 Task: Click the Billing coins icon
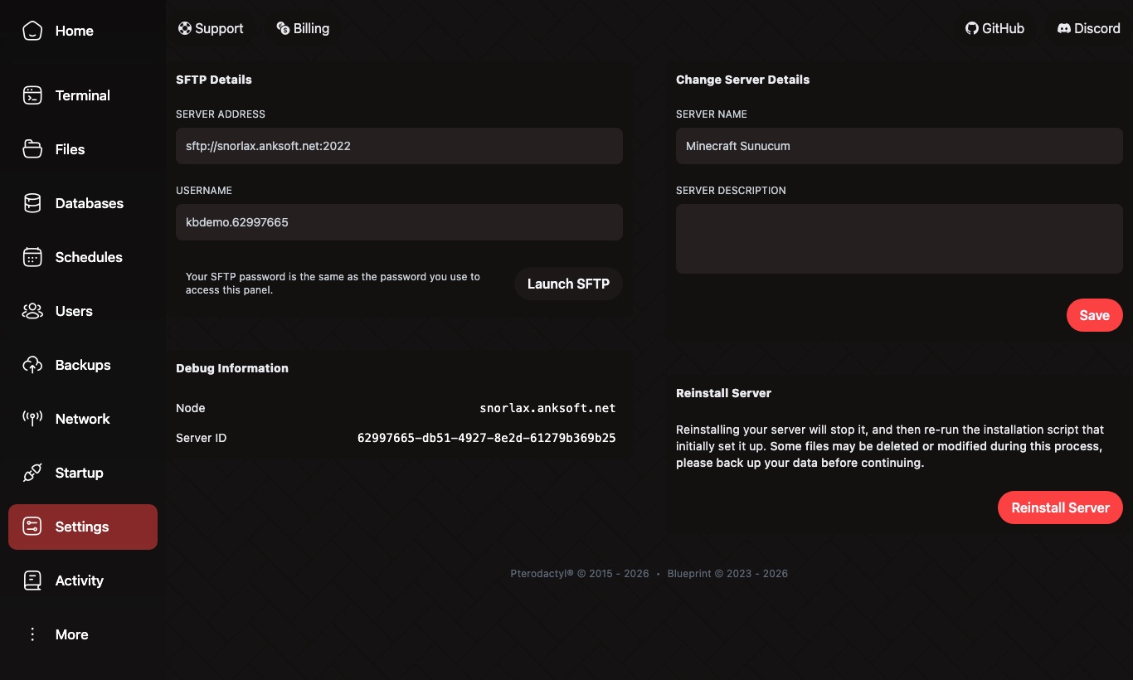click(x=283, y=28)
